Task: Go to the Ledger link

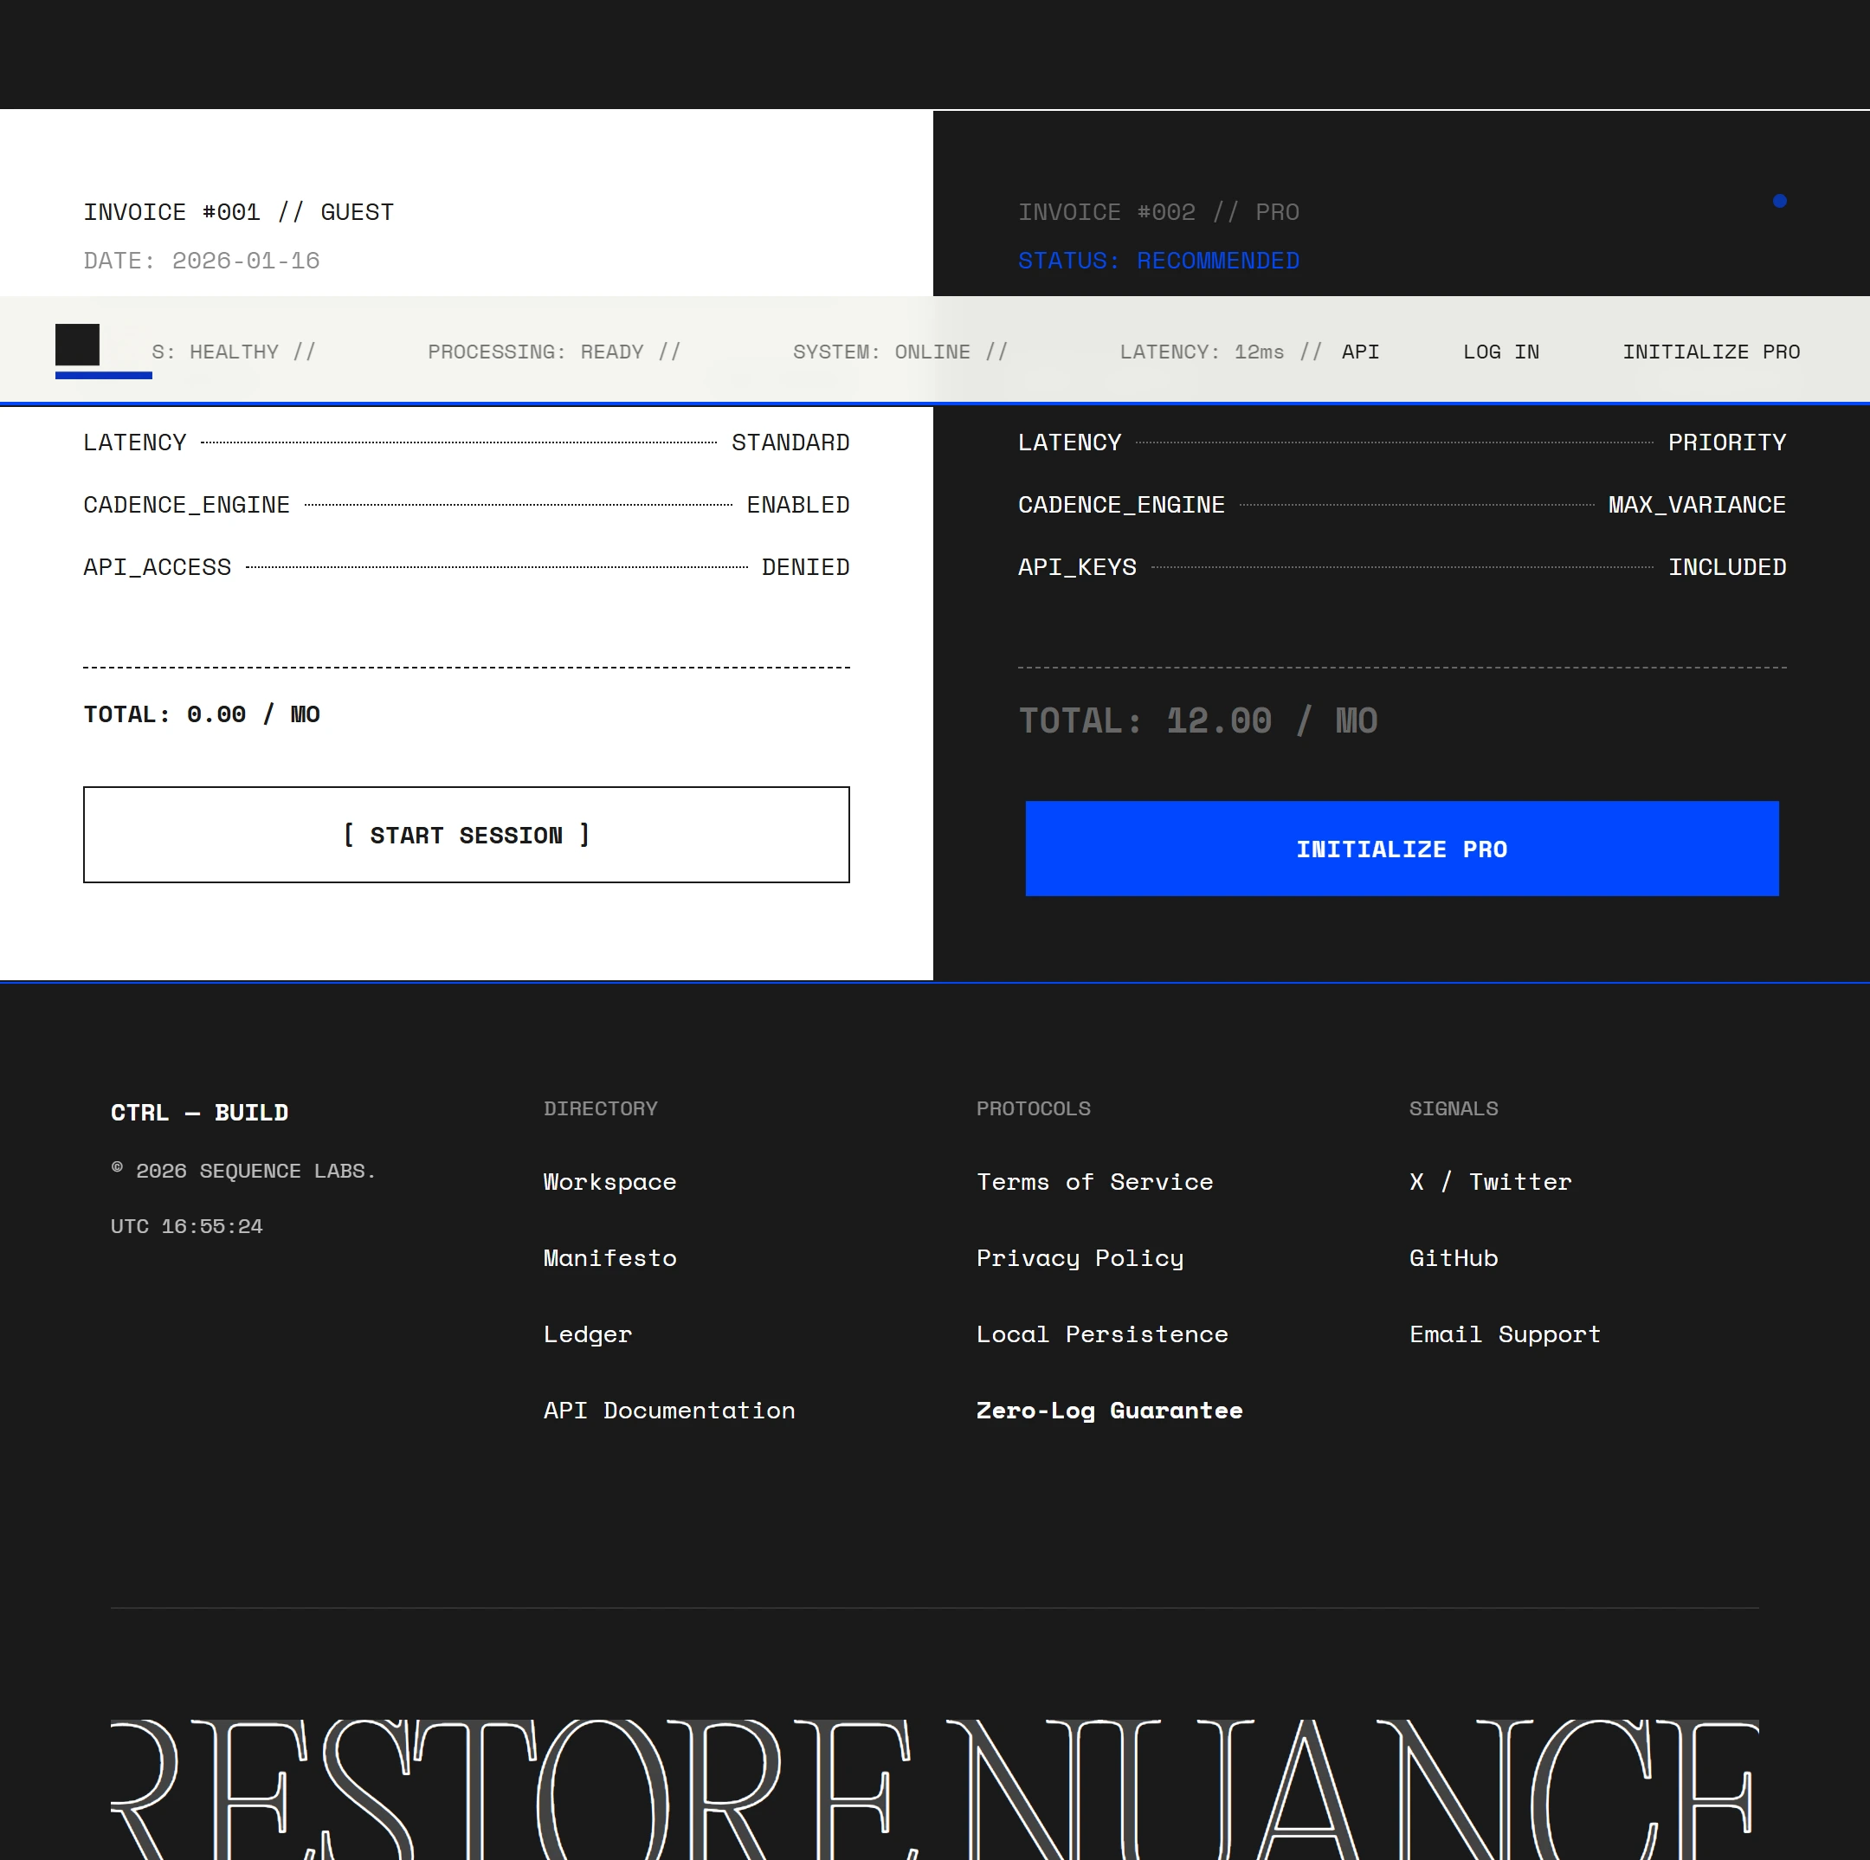Action: click(587, 1334)
